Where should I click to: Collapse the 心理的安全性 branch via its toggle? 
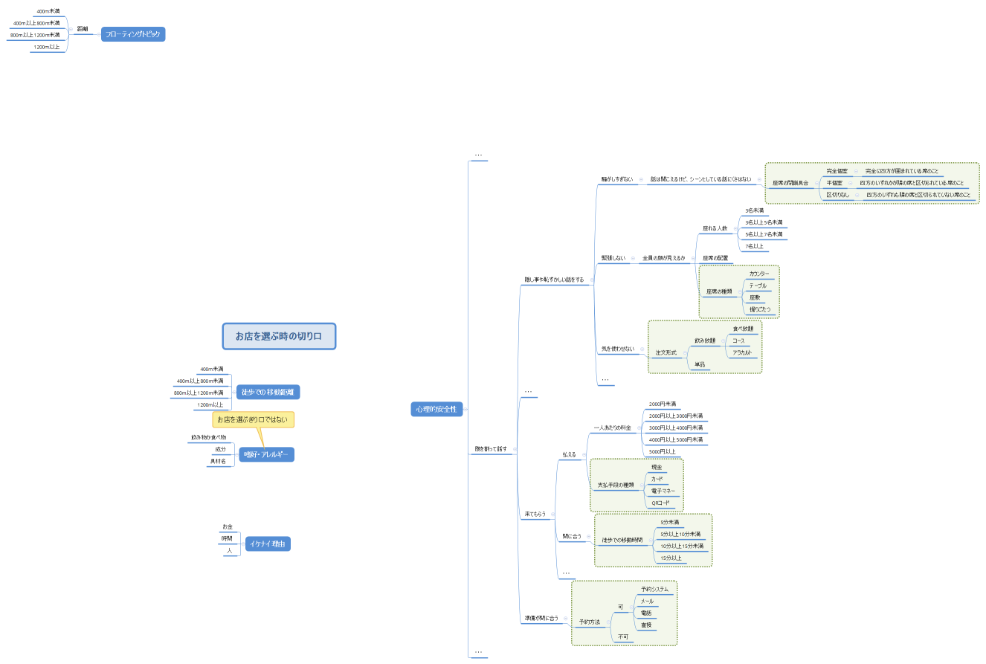(x=466, y=409)
